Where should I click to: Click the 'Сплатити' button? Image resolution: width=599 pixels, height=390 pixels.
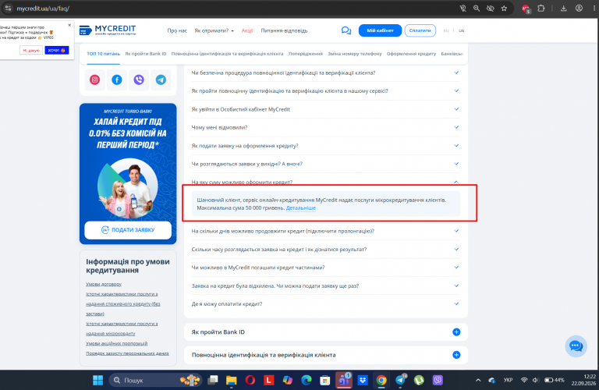(x=420, y=30)
